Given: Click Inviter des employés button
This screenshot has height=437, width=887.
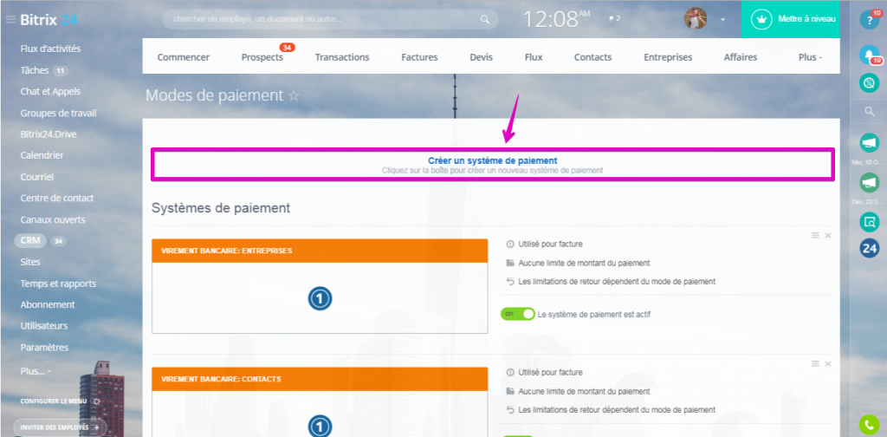Looking at the screenshot, I should click(60, 427).
